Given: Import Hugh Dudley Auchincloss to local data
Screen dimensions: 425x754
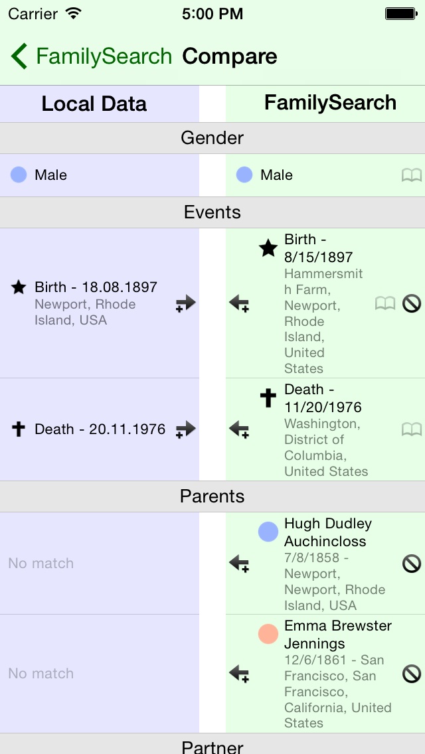Looking at the screenshot, I should coord(239,563).
